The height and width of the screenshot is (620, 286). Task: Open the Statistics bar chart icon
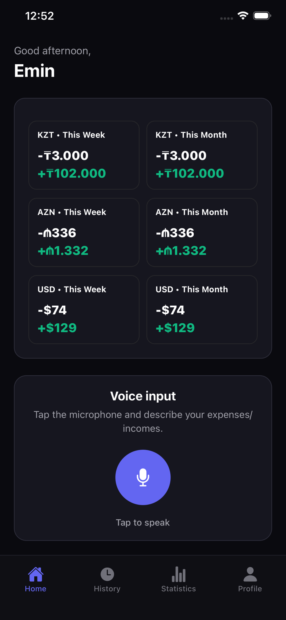pyautogui.click(x=179, y=574)
